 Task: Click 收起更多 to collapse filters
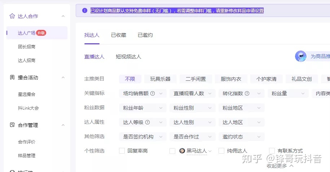click(280, 166)
